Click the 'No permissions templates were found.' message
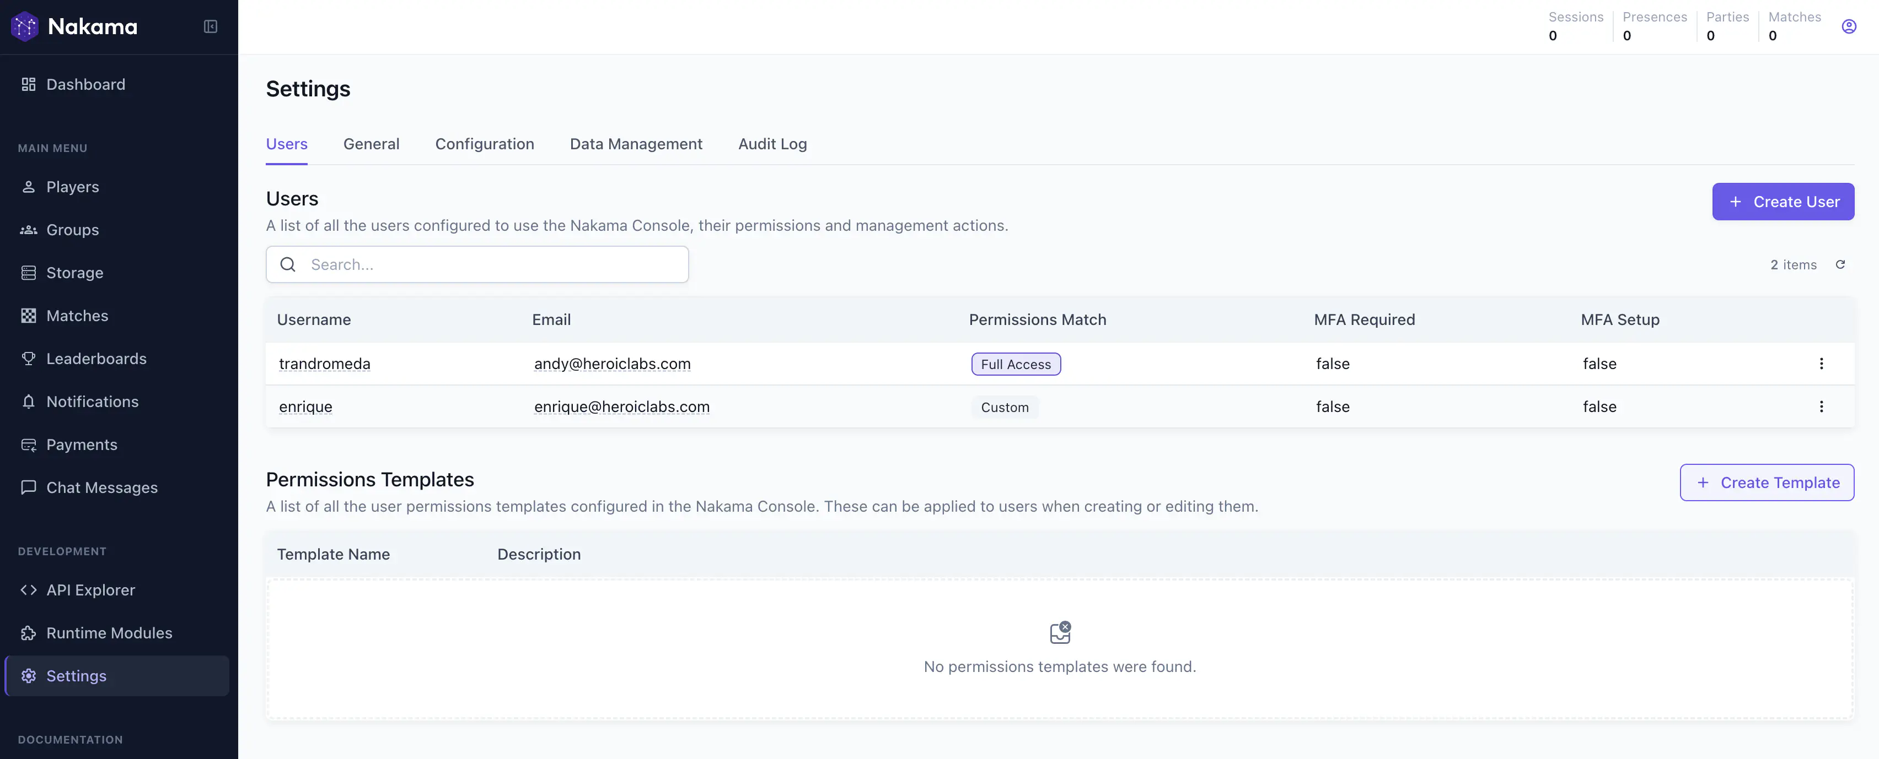This screenshot has height=759, width=1879. coord(1059,667)
